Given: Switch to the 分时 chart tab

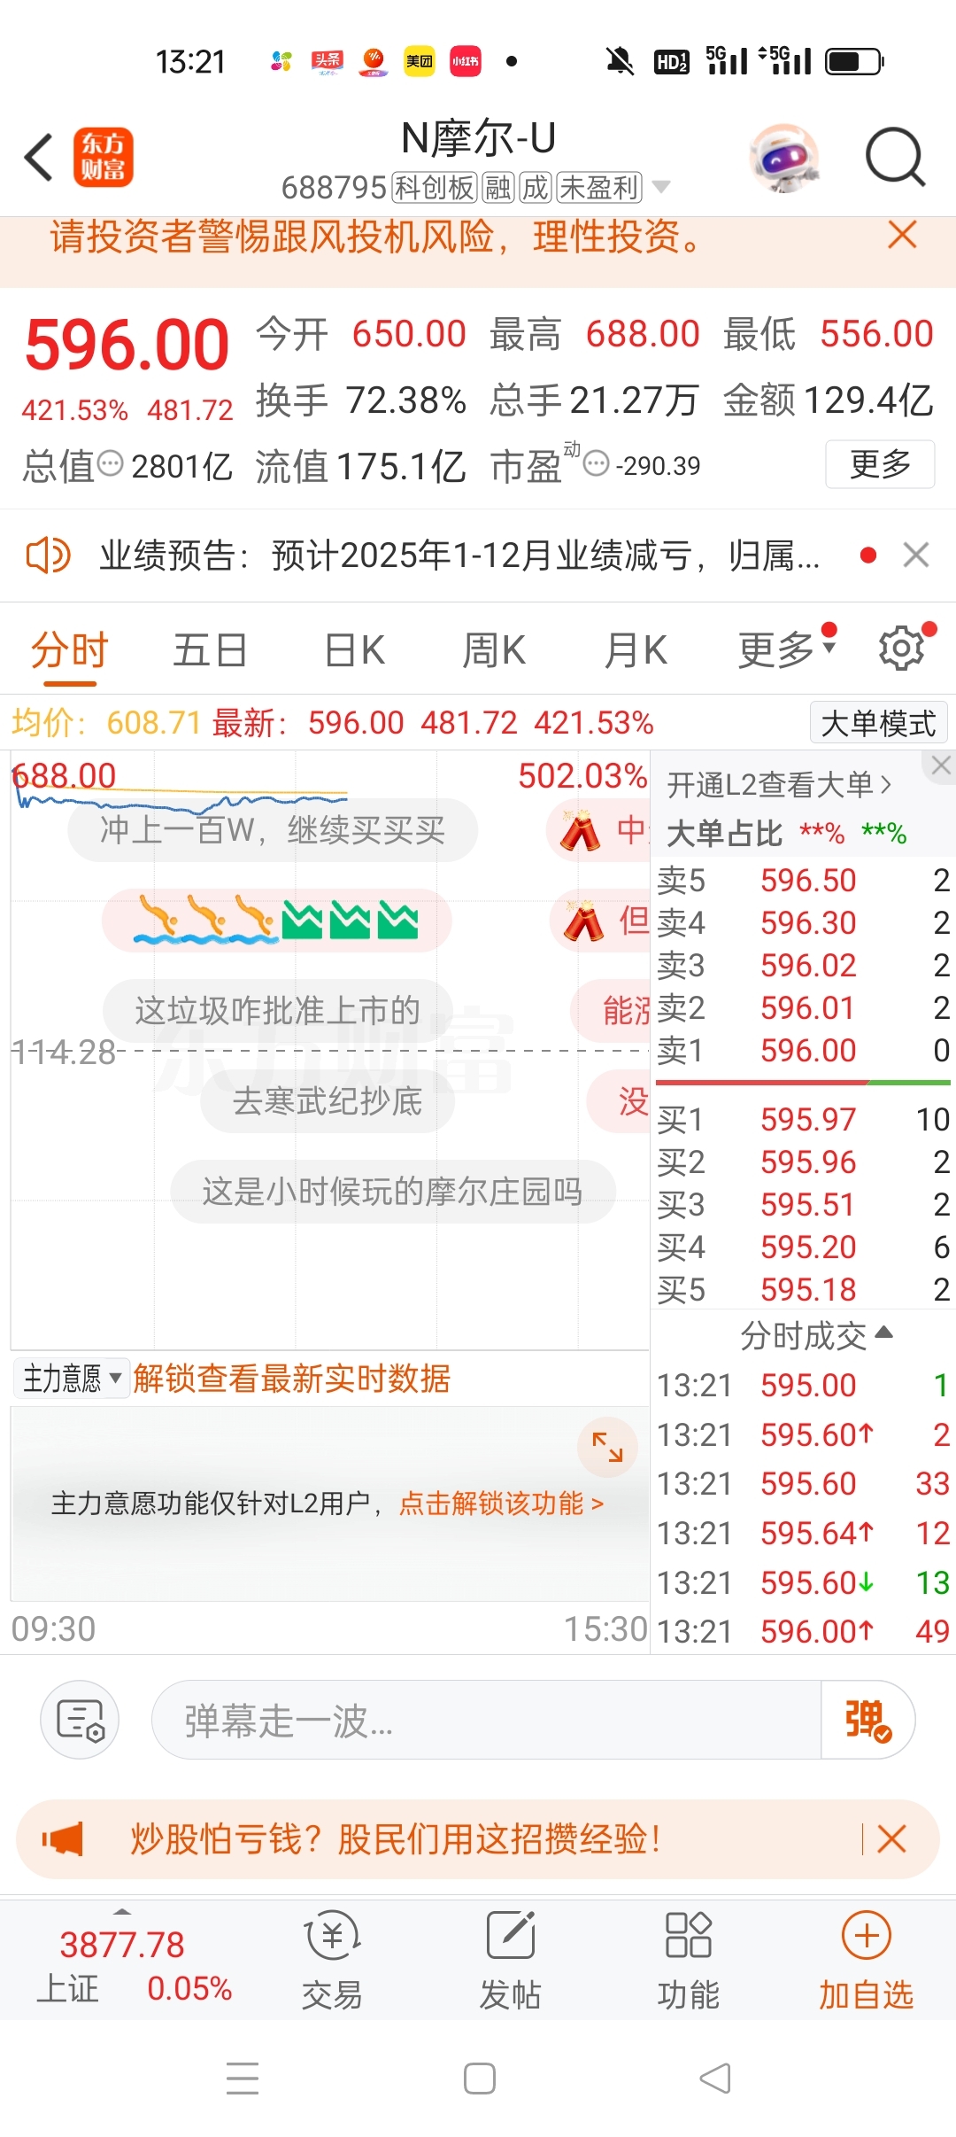Looking at the screenshot, I should 69,651.
